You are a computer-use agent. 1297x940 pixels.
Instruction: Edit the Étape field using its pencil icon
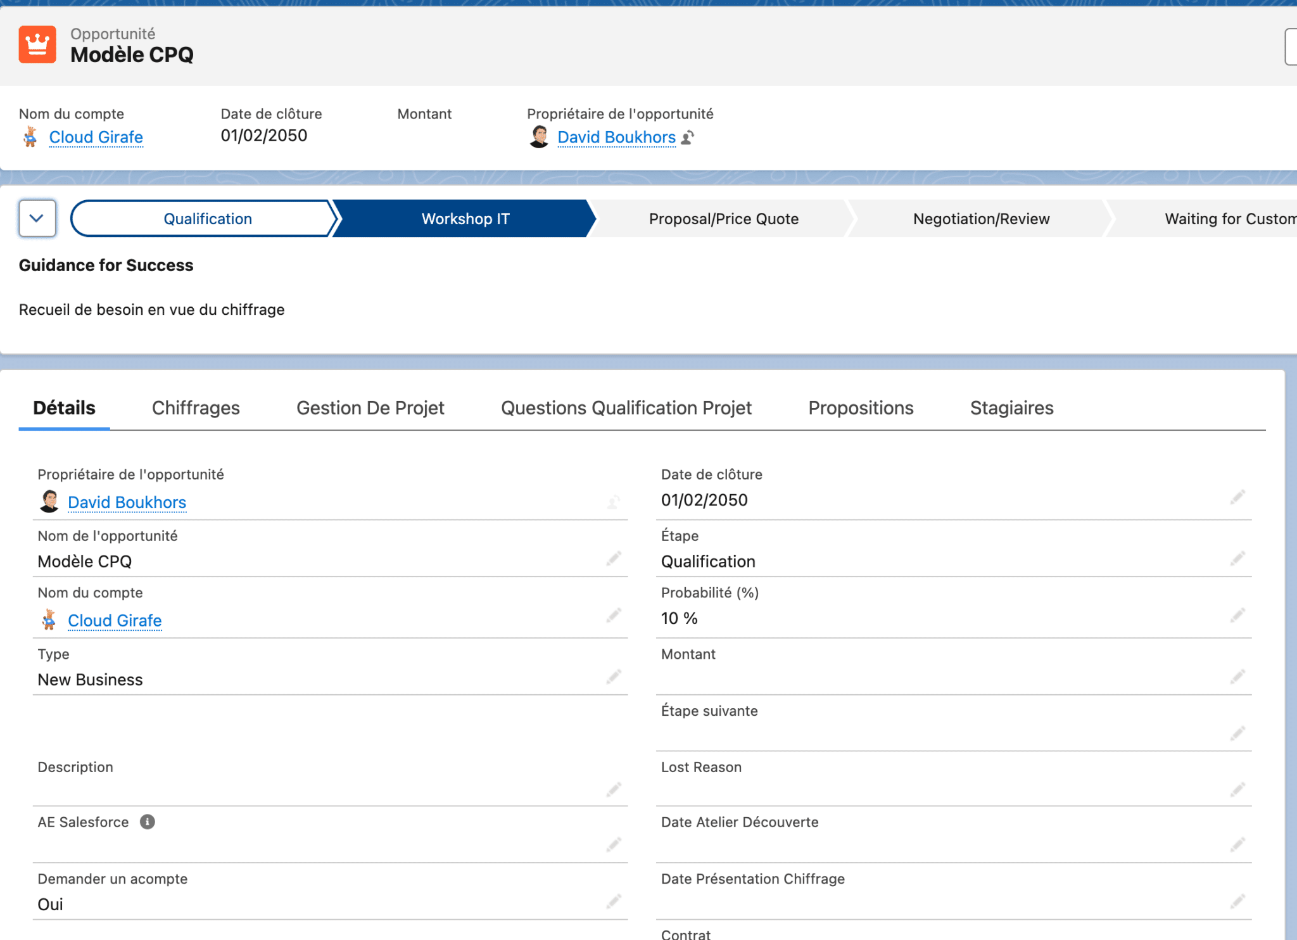(x=1238, y=558)
